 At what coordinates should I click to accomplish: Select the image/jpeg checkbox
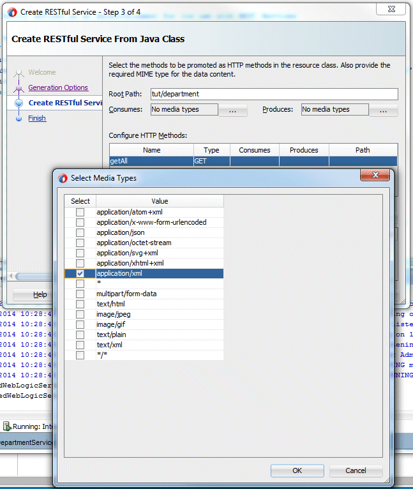(x=80, y=314)
